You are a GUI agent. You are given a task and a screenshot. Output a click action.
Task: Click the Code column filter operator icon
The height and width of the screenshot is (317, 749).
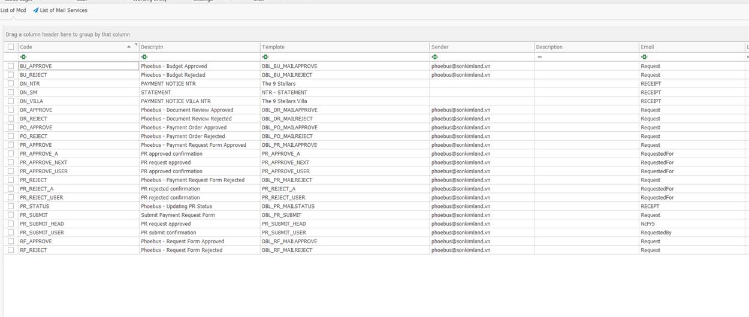23,57
